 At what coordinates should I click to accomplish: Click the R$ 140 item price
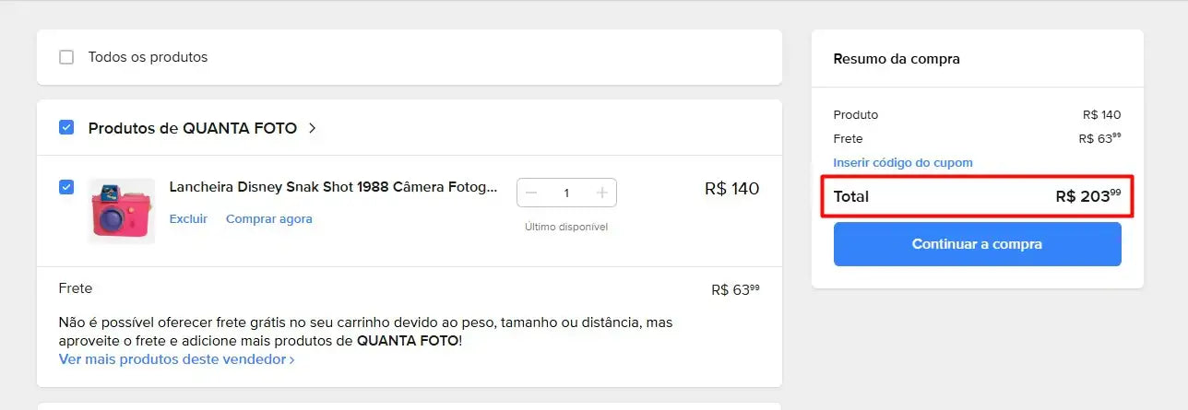pyautogui.click(x=731, y=189)
